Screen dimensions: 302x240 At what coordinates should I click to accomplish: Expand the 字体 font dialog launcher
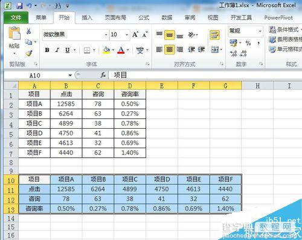click(147, 64)
